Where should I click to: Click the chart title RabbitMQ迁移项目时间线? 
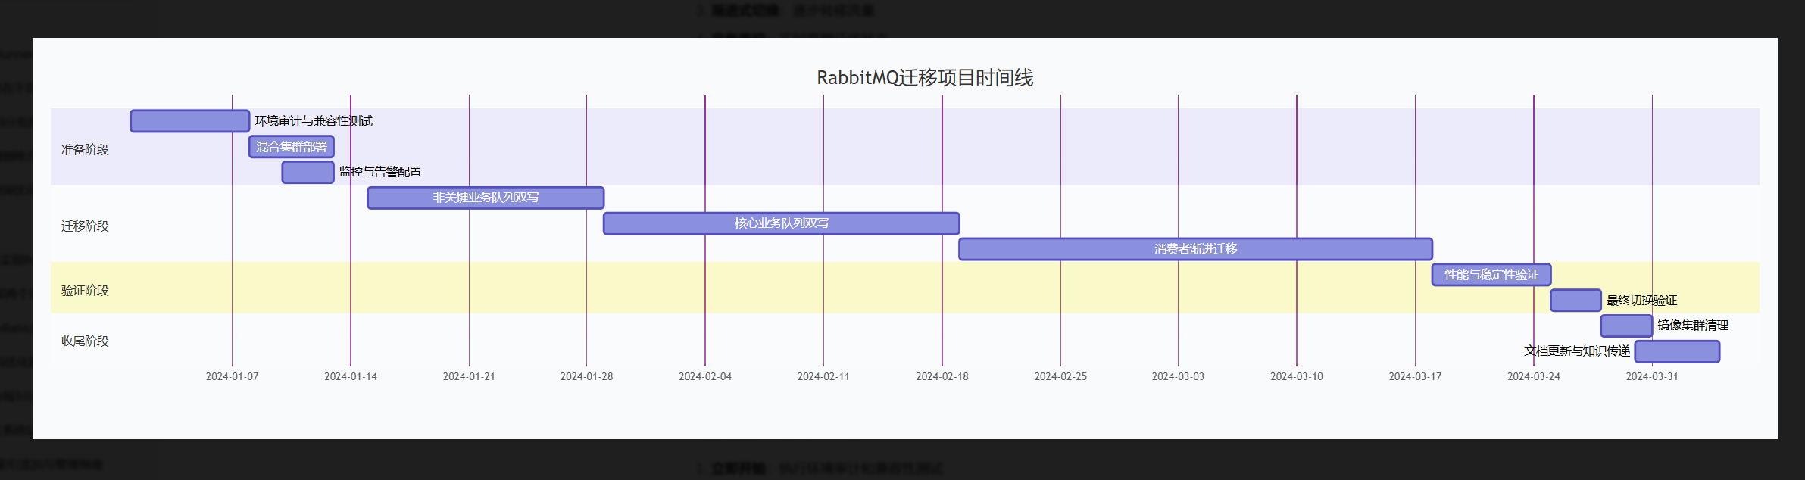point(925,78)
